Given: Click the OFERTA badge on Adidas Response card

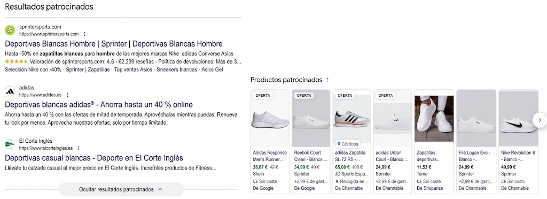Looking at the screenshot, I should tap(263, 95).
